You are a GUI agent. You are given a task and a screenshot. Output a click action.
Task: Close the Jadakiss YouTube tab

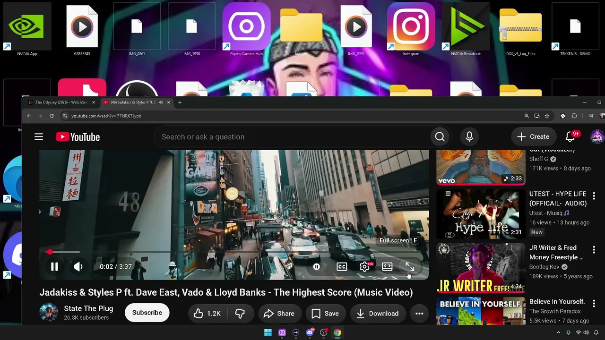(x=168, y=102)
